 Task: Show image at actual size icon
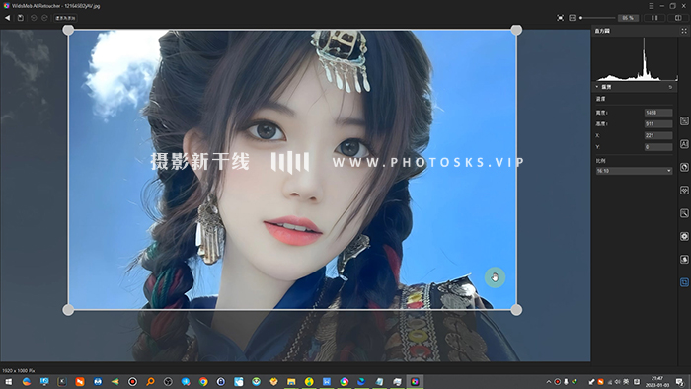click(572, 18)
